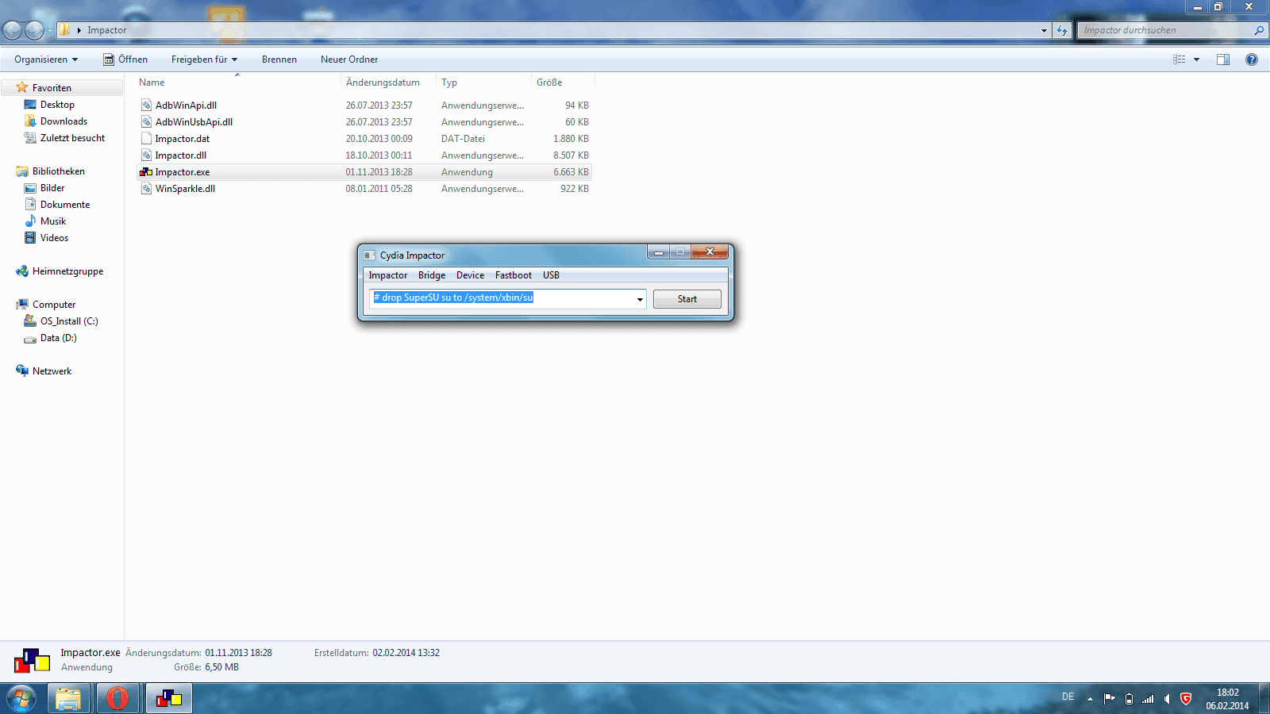Click the Data (D:) drive icon
1270x714 pixels.
pyautogui.click(x=30, y=339)
